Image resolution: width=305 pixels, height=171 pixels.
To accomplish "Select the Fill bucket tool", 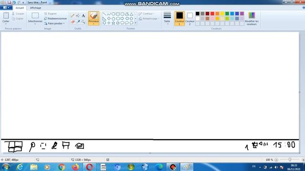I will [x=78, y=16].
